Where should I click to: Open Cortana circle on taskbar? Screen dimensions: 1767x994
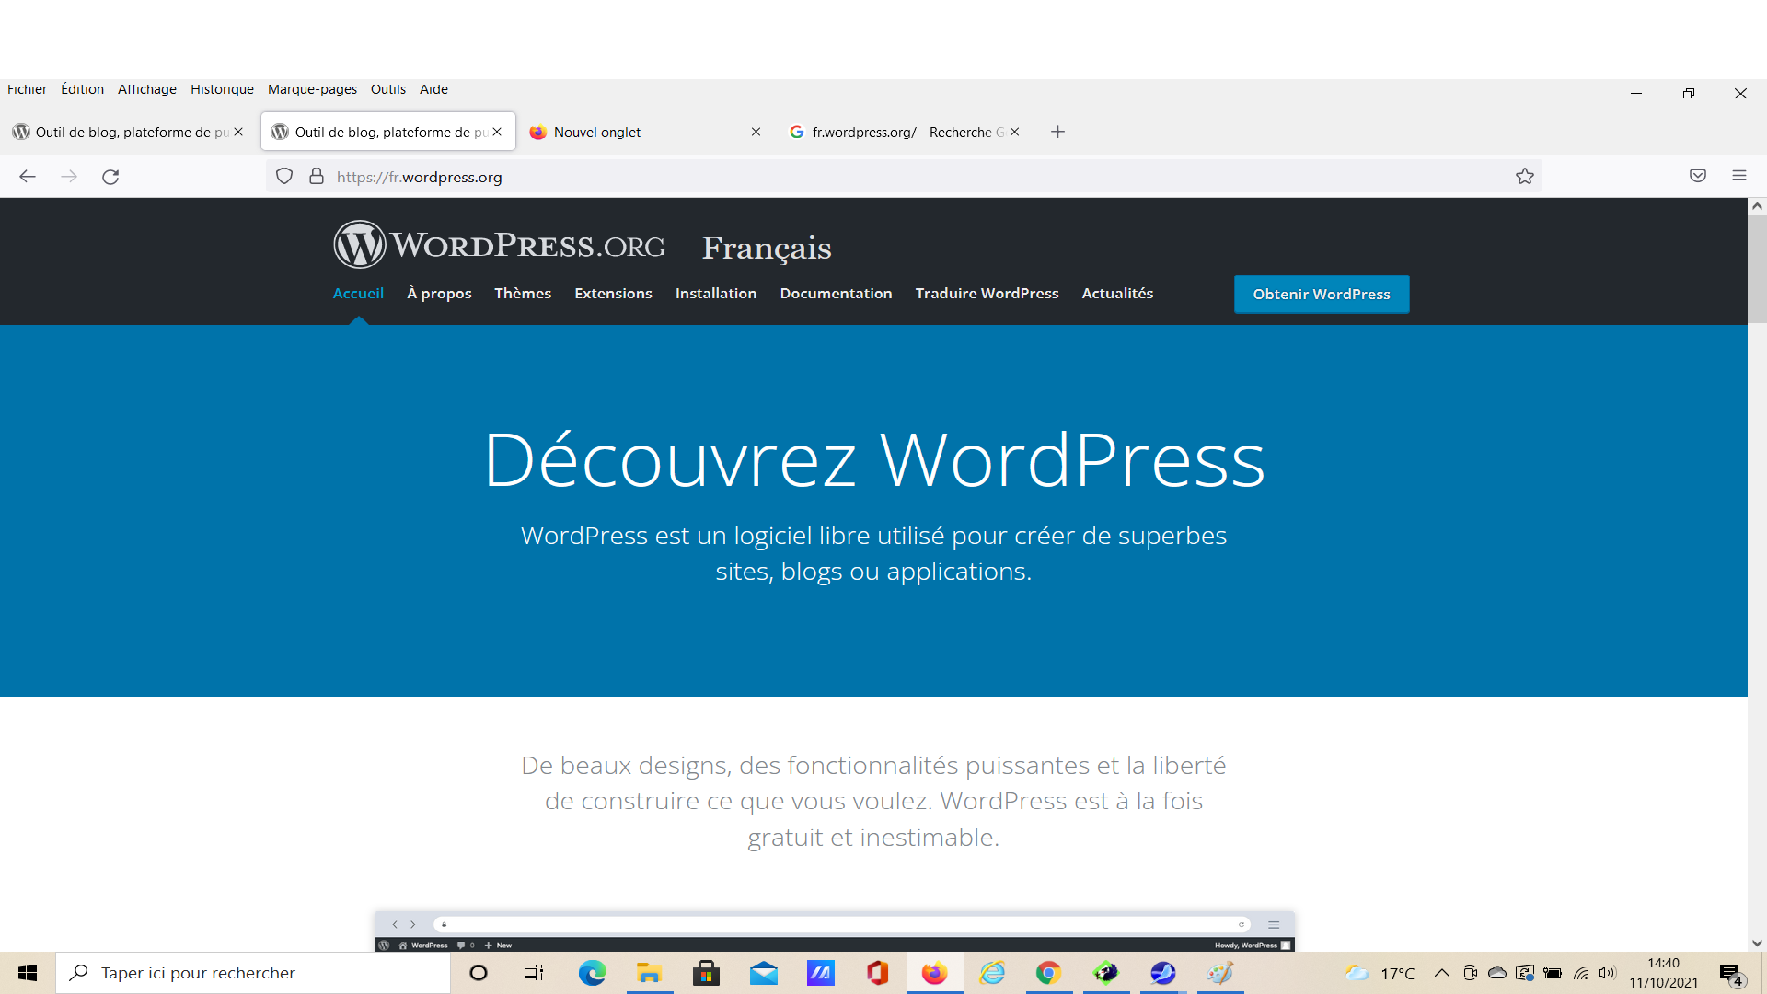(x=479, y=973)
